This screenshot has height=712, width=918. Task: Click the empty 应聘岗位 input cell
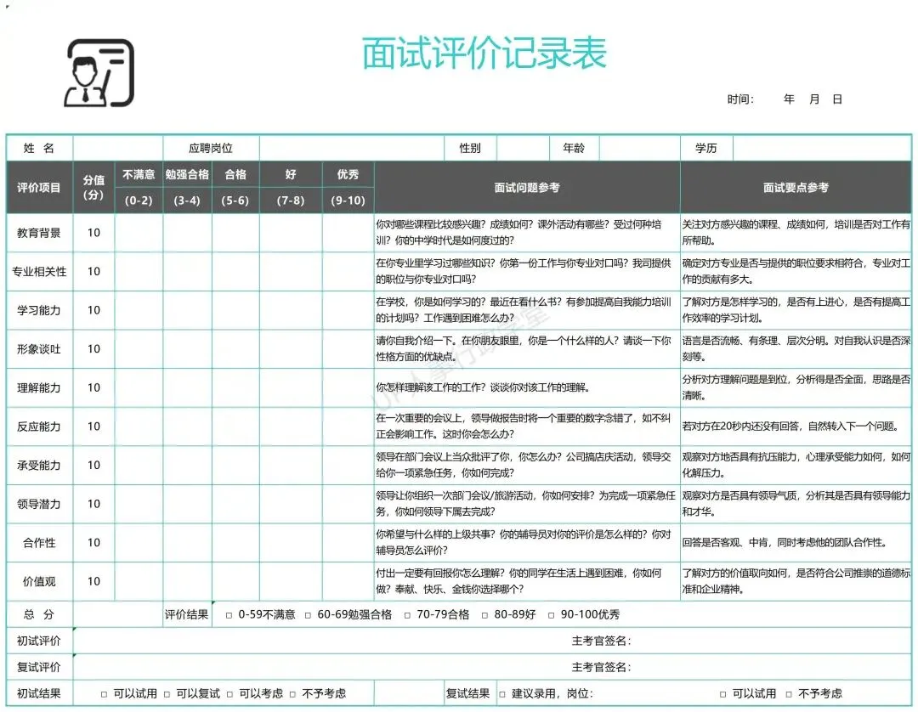352,148
